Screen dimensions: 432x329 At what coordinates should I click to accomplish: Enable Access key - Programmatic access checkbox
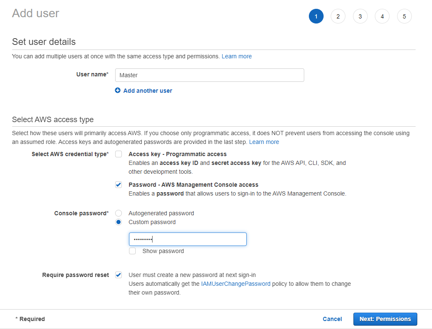click(119, 154)
